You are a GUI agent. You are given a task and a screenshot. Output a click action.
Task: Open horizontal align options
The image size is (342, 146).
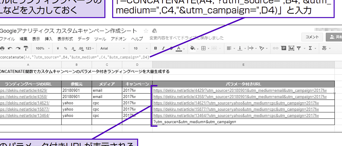tap(229, 48)
